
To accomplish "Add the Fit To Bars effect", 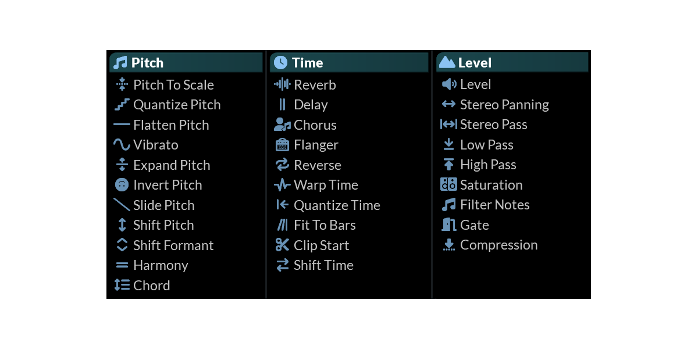I will pyautogui.click(x=325, y=225).
